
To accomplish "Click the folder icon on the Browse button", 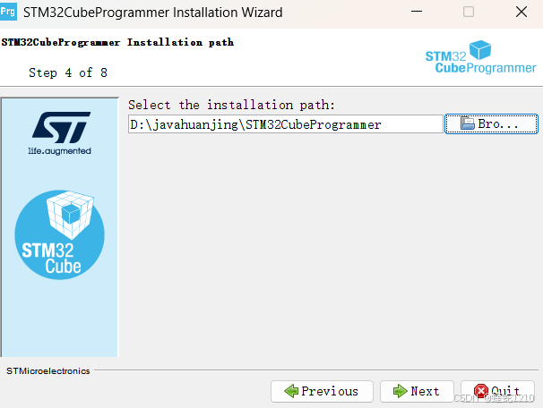I will [467, 123].
